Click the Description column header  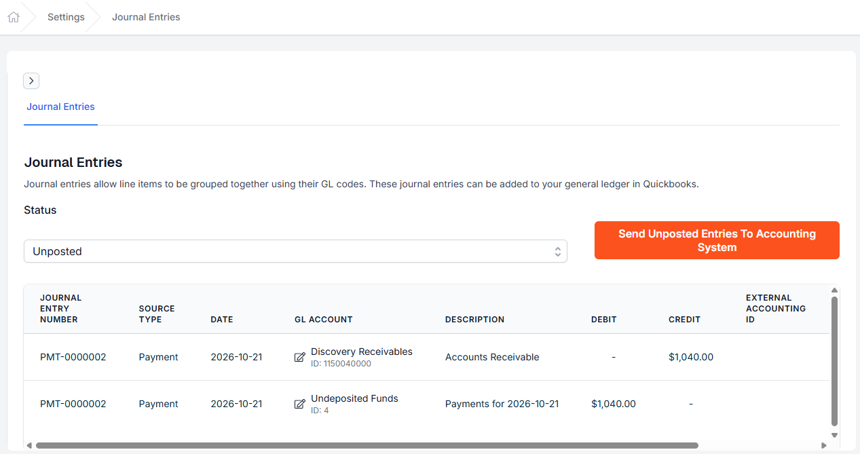pyautogui.click(x=474, y=320)
